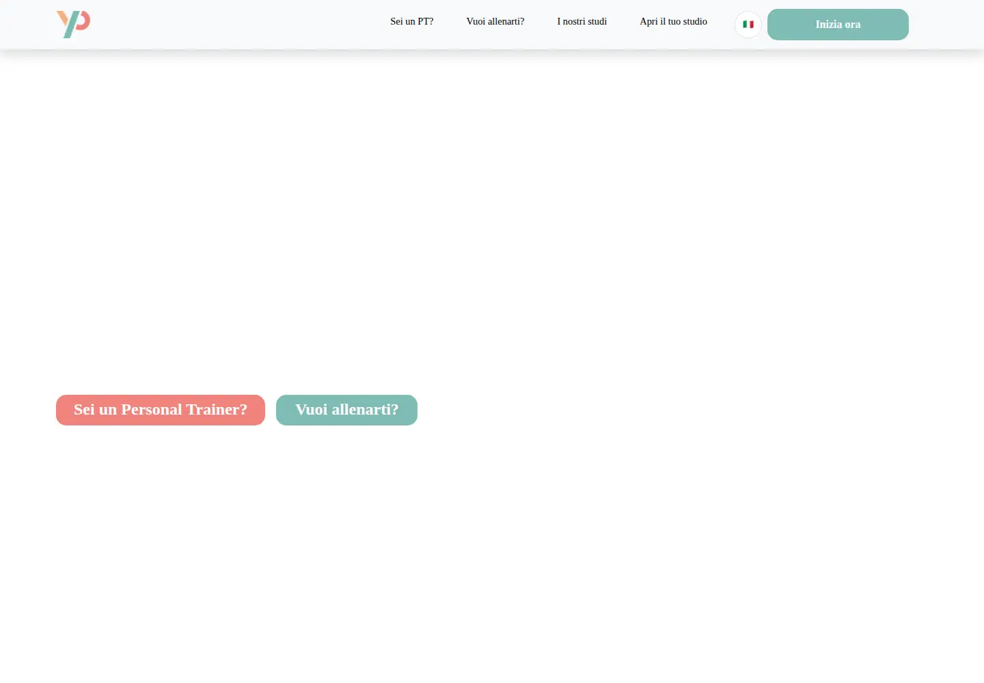The width and height of the screenshot is (984, 683).
Task: Click the "Inizia ora" button
Action: (838, 25)
